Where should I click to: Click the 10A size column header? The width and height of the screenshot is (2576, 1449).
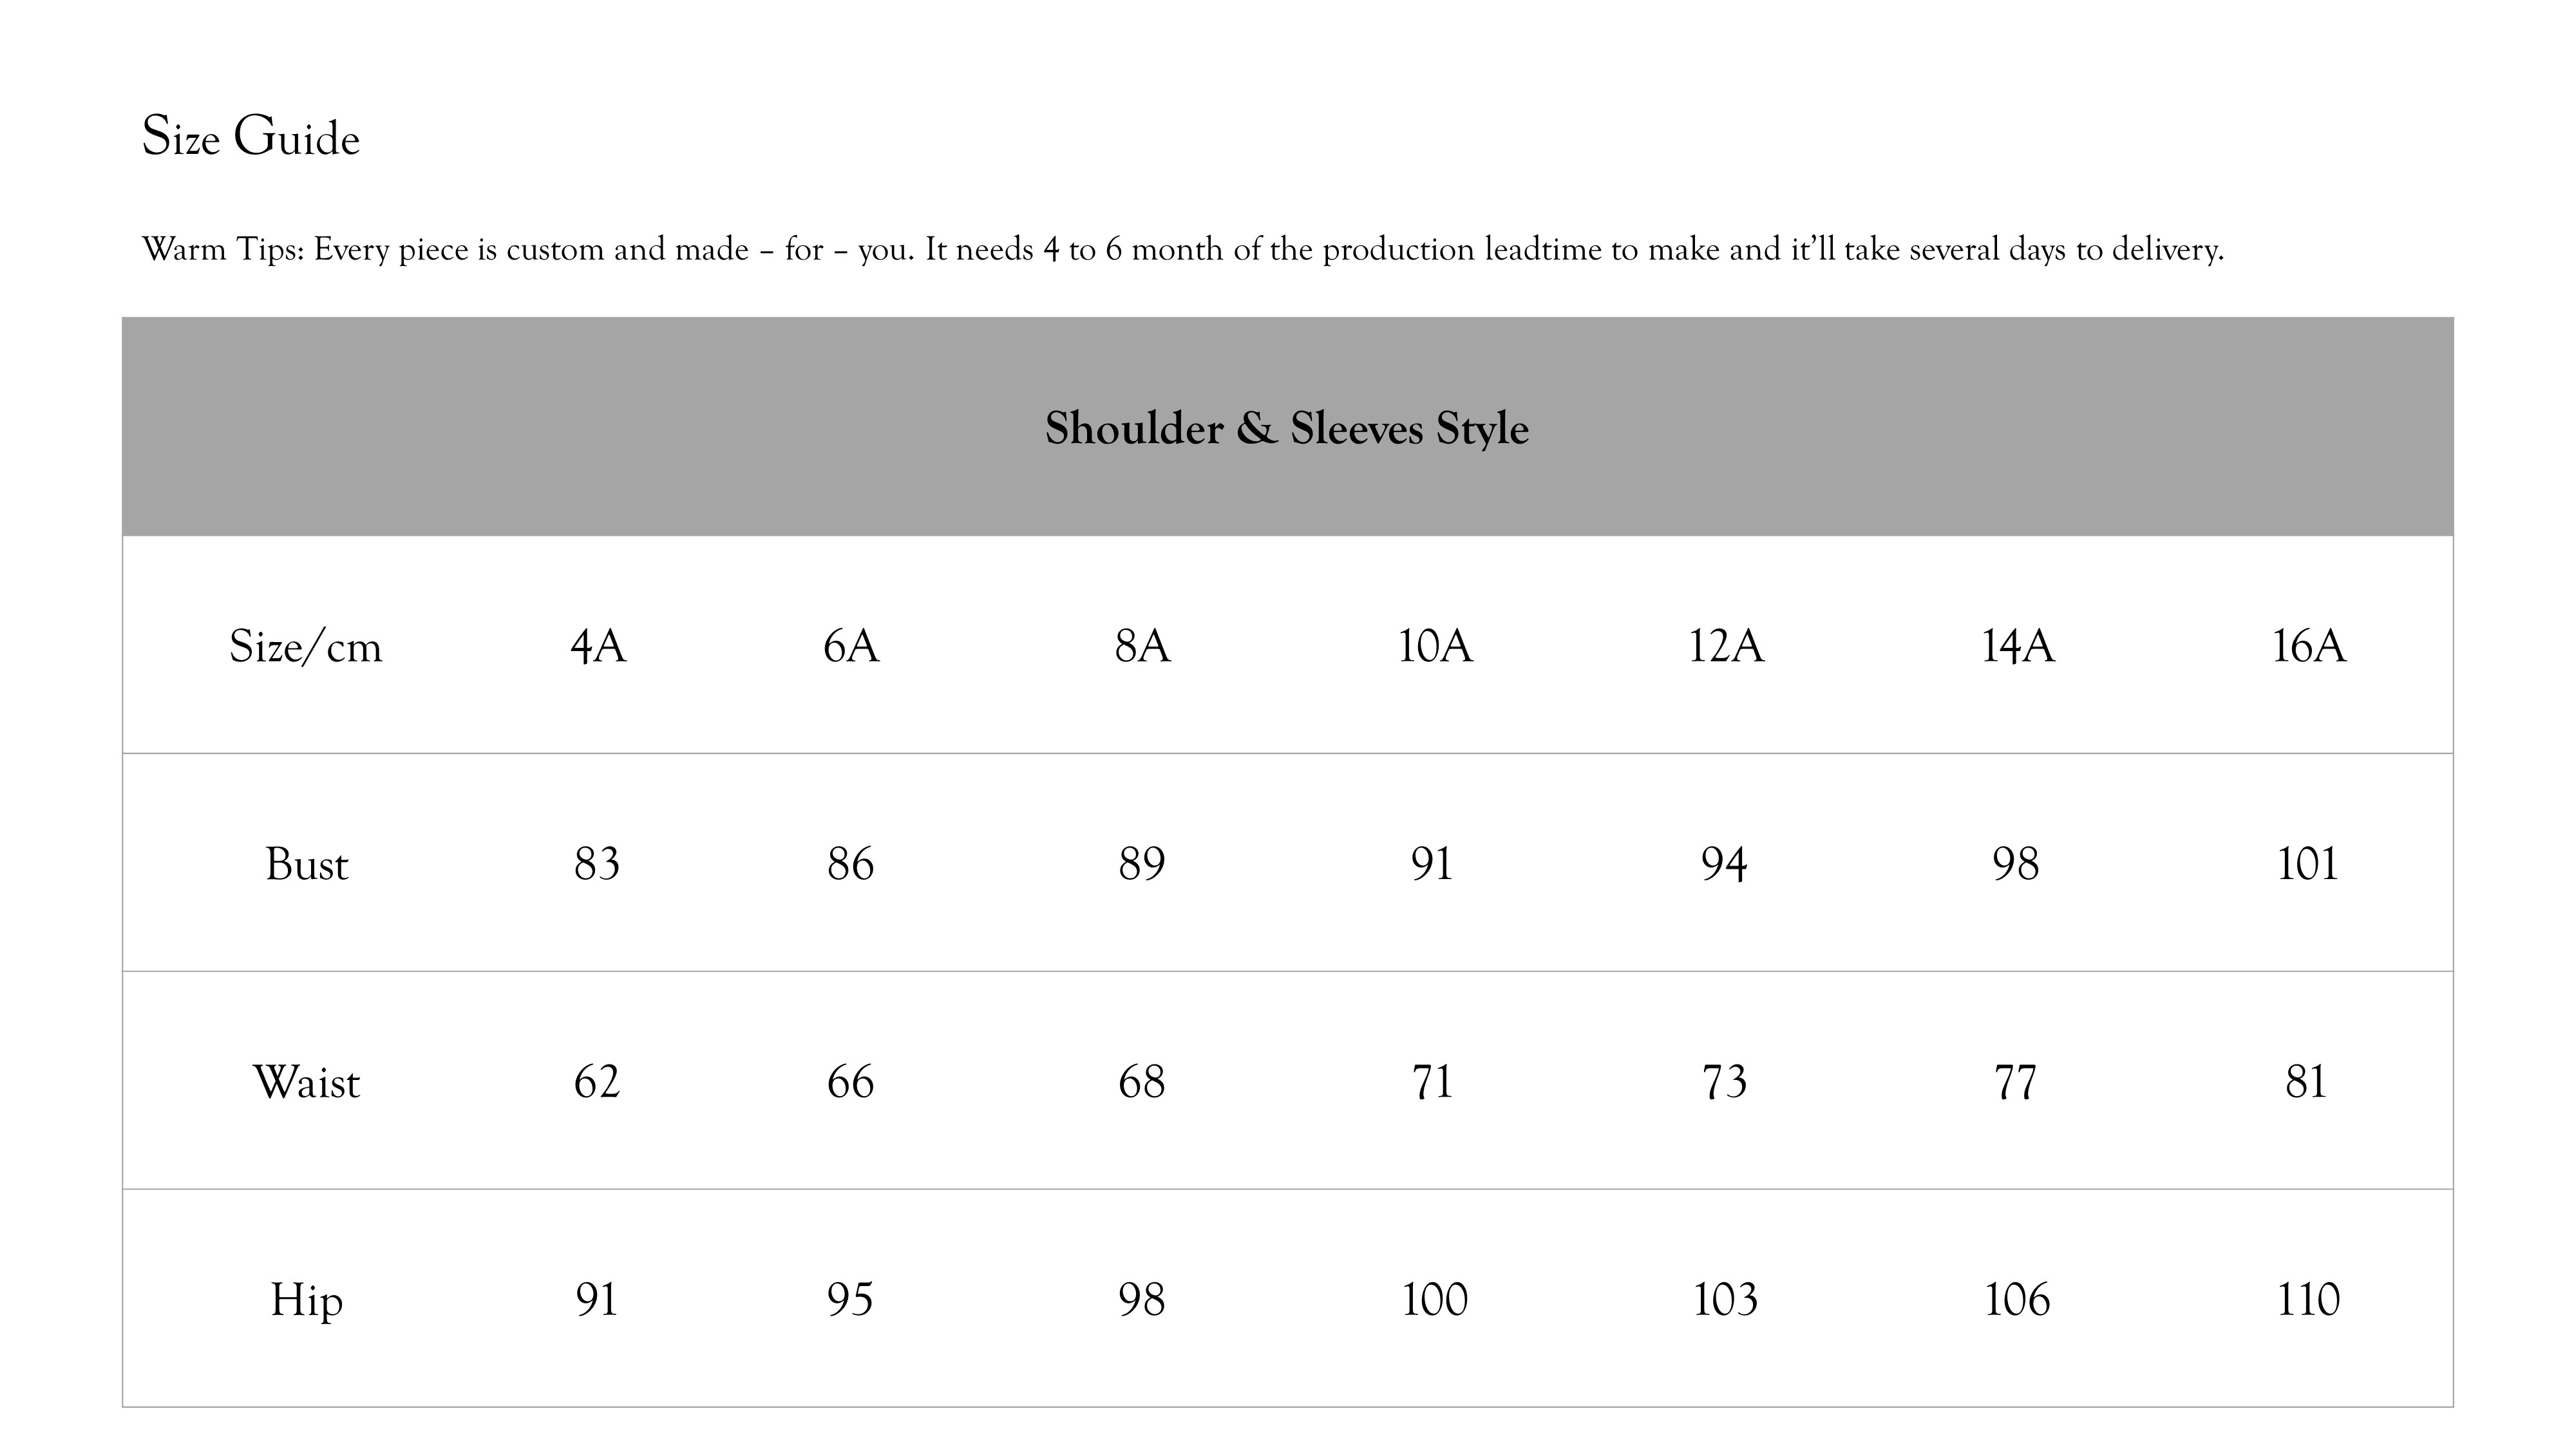point(1434,646)
